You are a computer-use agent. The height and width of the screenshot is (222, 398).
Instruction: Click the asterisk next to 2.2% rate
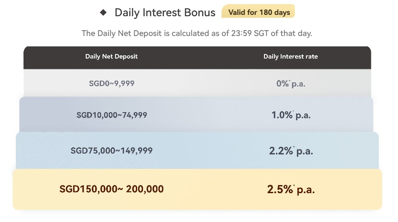tap(295, 147)
